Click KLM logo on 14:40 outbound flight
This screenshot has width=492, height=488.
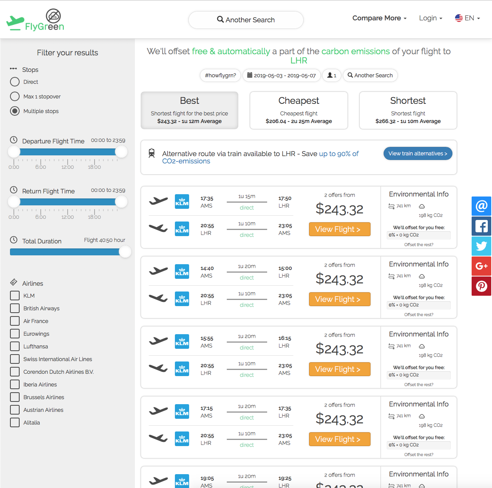pyautogui.click(x=182, y=271)
